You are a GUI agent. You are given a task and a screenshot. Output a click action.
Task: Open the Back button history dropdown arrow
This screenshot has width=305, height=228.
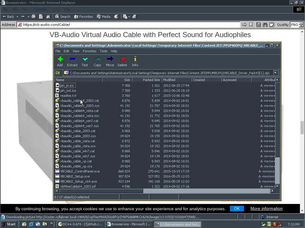click(x=17, y=17)
